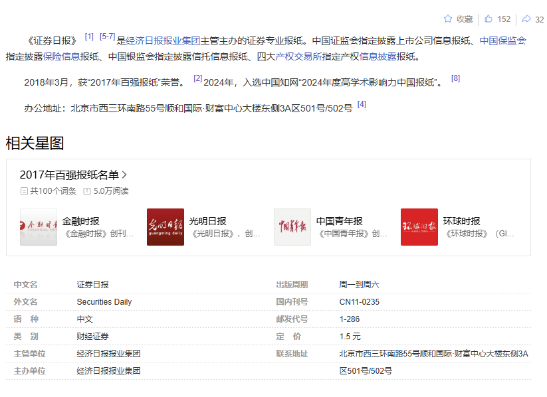Viewport: 547px width, 397px height.
Task: Click the 邮发代号 field label
Action: (292, 319)
